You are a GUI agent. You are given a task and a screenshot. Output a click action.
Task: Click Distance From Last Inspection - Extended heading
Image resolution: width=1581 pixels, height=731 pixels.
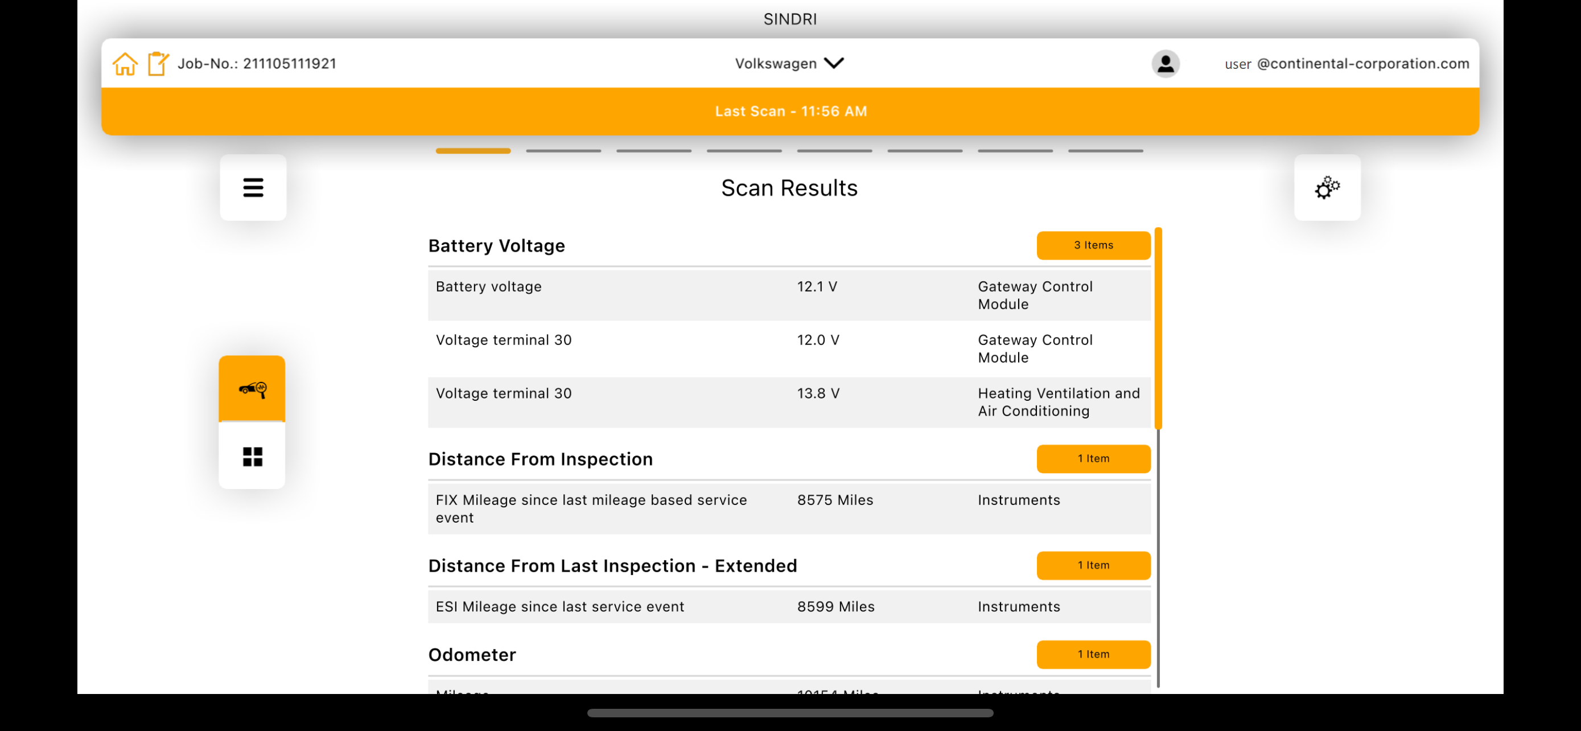(612, 566)
